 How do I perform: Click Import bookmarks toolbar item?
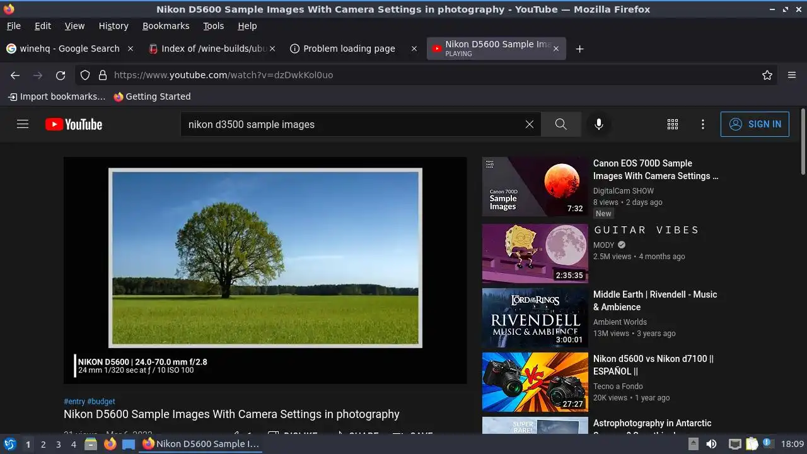coord(57,96)
